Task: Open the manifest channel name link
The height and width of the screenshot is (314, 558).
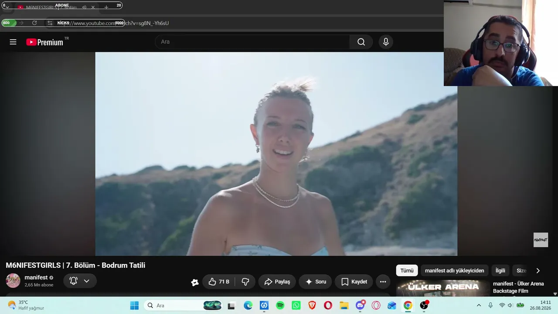Action: tap(36, 277)
